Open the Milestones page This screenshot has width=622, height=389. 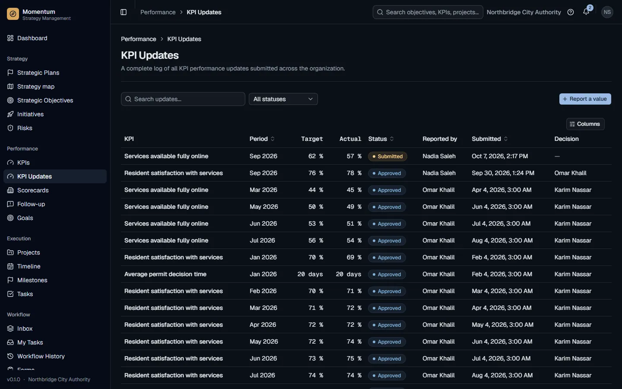(x=55, y=280)
